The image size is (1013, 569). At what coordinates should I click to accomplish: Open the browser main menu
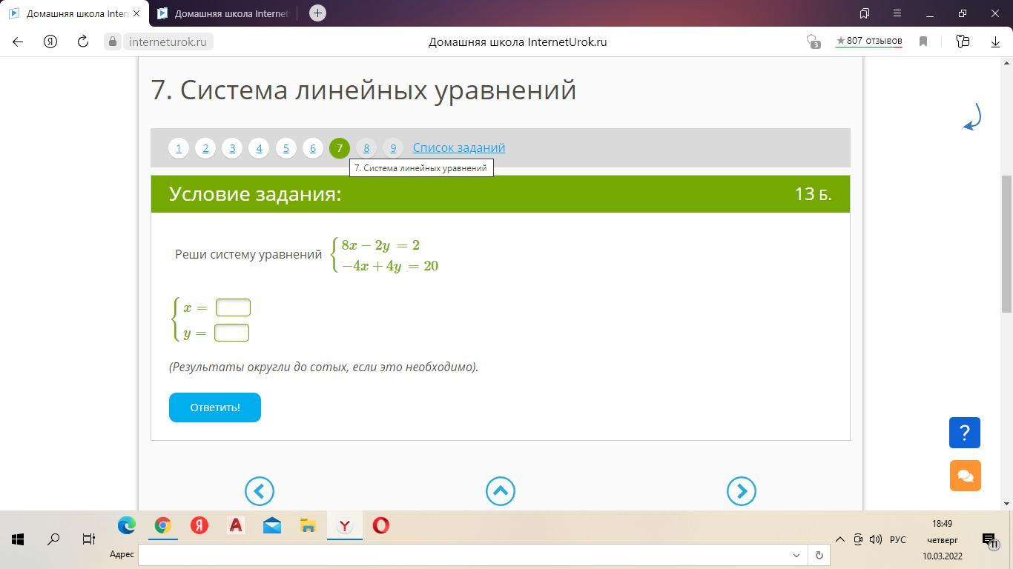click(x=897, y=13)
